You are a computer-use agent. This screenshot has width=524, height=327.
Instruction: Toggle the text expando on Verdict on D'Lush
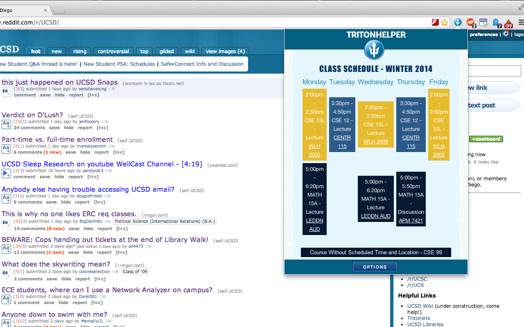coord(6,124)
